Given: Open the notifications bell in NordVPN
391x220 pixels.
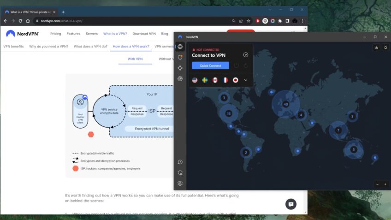Looking at the screenshot, I should pyautogui.click(x=385, y=48).
